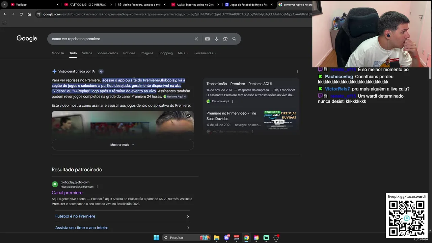The image size is (432, 243).
Task: Click the PachecovIog username in chat
Action: tap(339, 77)
